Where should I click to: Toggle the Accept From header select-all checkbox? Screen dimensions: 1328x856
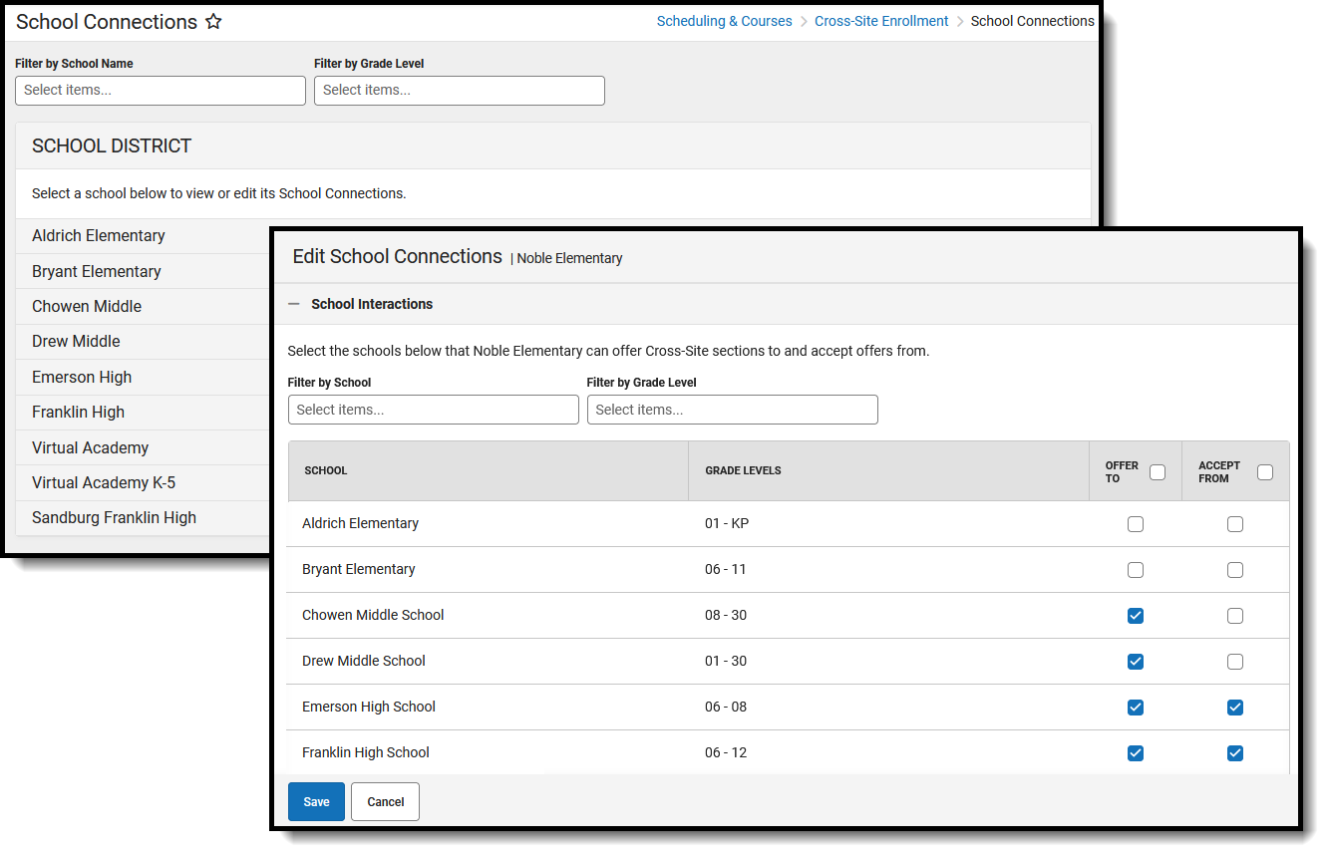point(1265,472)
